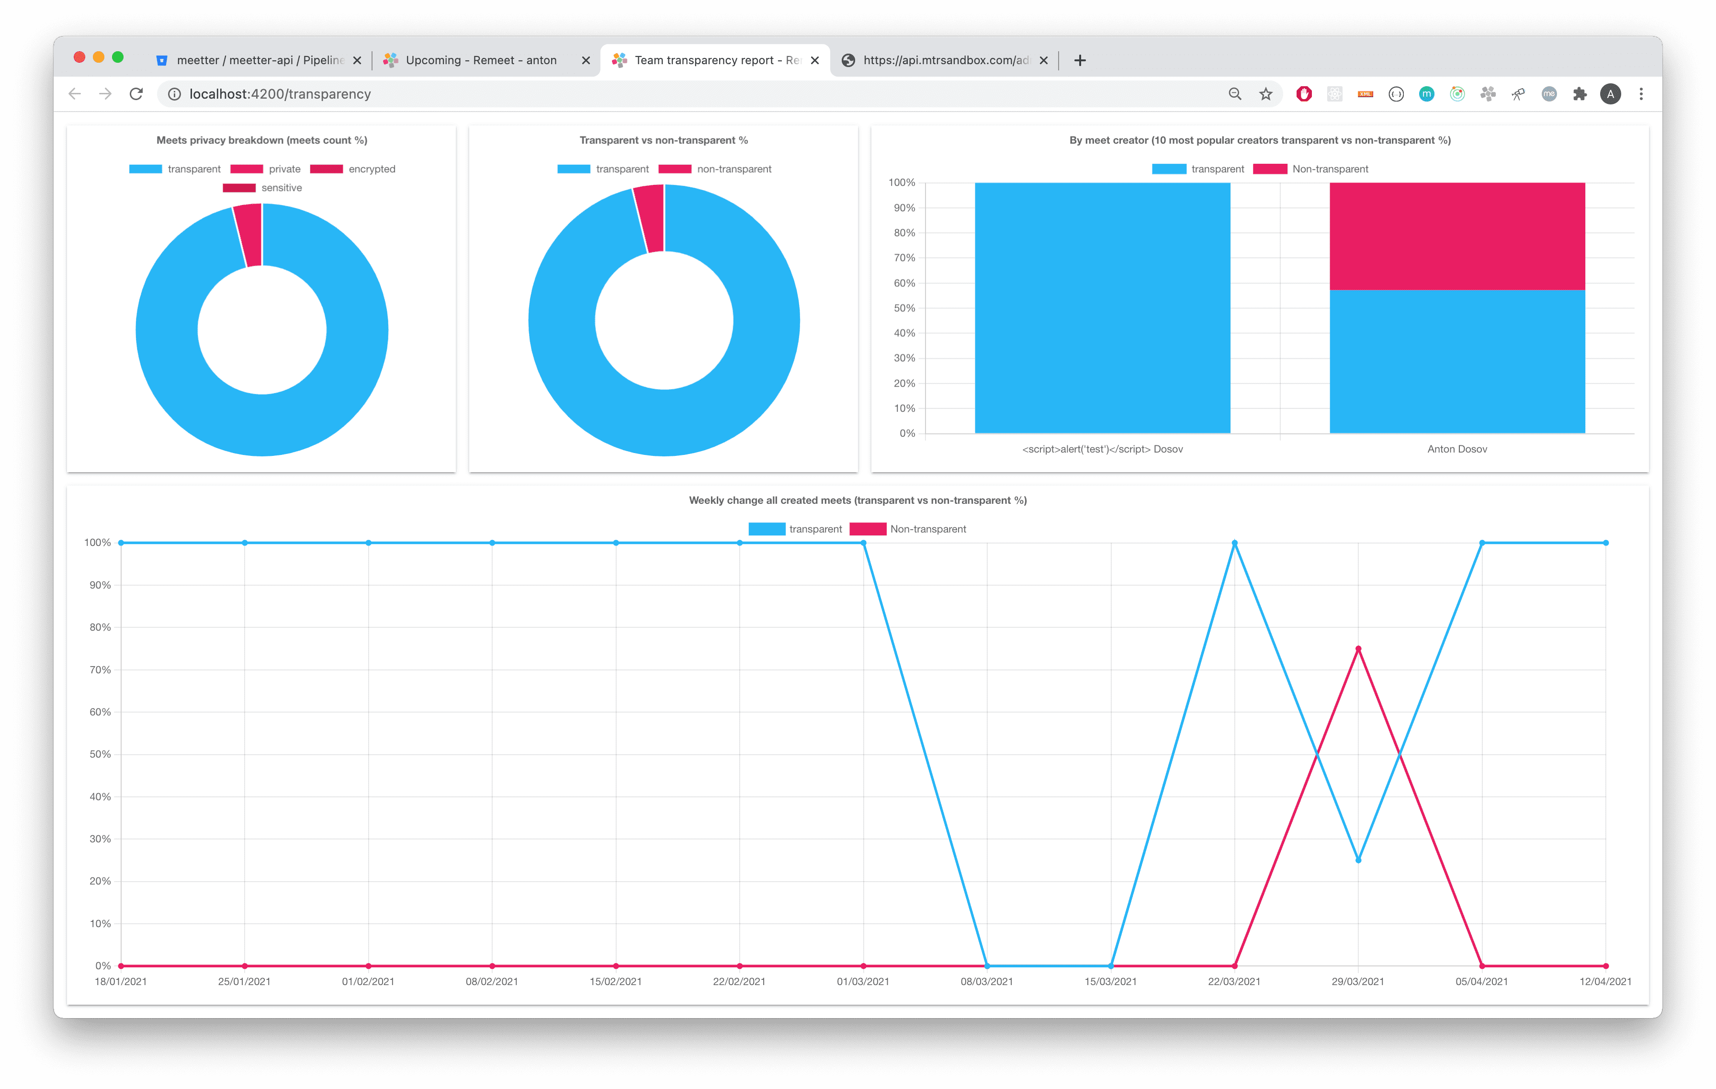Open the 'me' extension icon
1716x1089 pixels.
tap(1548, 93)
